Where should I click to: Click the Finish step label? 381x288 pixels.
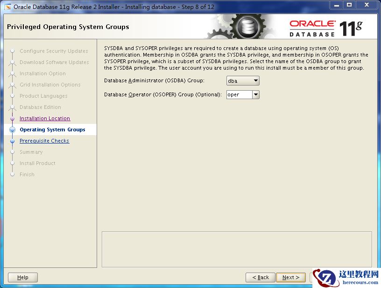point(27,174)
